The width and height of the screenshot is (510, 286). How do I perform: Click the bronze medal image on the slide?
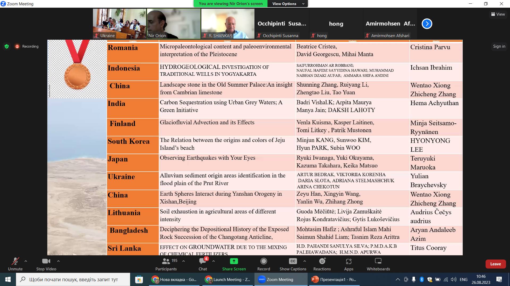coord(77,65)
